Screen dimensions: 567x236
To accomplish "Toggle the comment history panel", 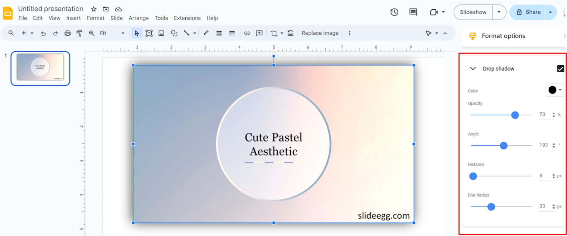I will click(x=413, y=12).
